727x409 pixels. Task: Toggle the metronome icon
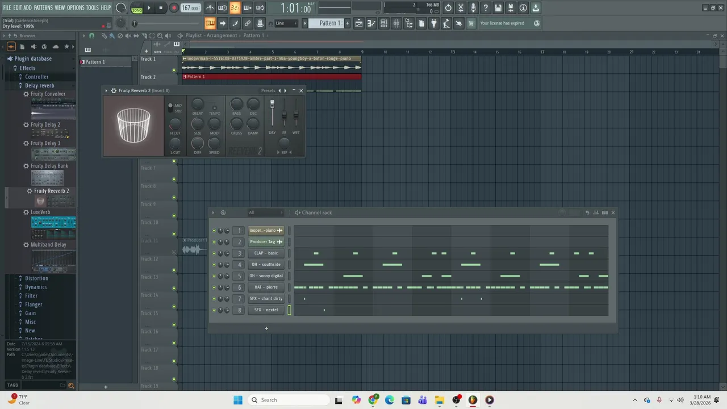click(210, 8)
